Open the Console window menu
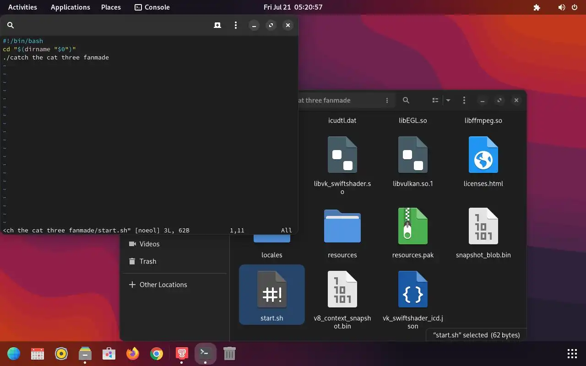Image resolution: width=586 pixels, height=366 pixels. point(236,25)
